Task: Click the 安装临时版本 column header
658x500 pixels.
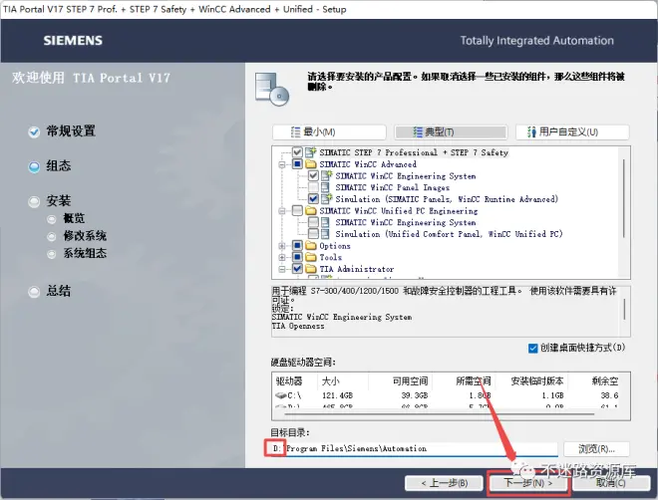Action: (x=536, y=380)
